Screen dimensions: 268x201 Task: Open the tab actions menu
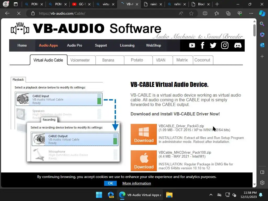pyautogui.click(x=15, y=4)
